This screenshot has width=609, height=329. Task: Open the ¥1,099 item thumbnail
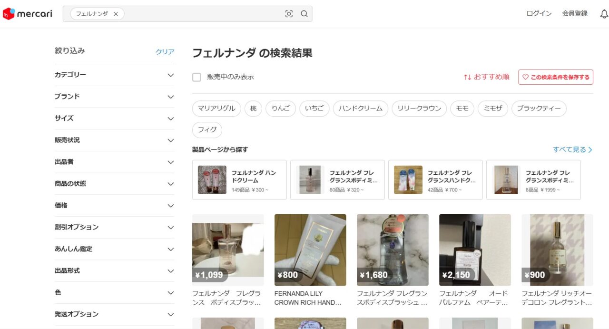[x=228, y=250]
